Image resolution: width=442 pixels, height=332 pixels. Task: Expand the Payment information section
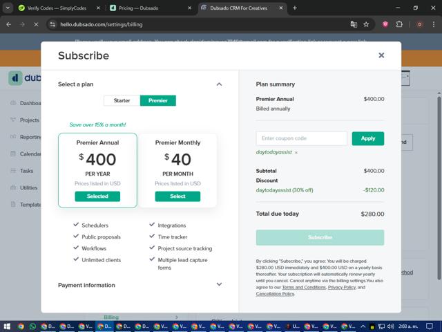[x=219, y=284]
